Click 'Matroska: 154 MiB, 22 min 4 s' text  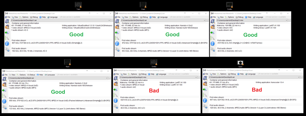coord(131,82)
